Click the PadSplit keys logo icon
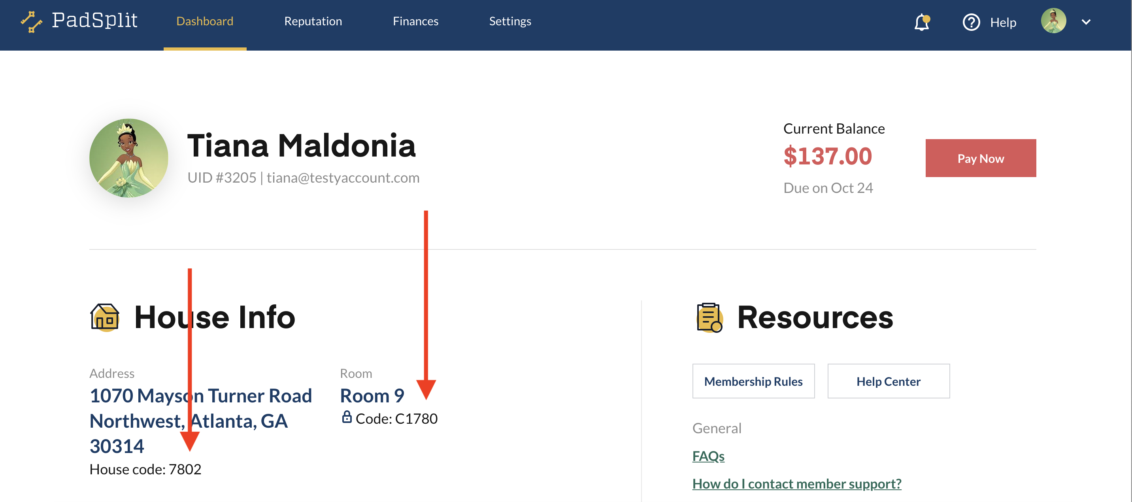Viewport: 1132px width, 502px height. 32,21
